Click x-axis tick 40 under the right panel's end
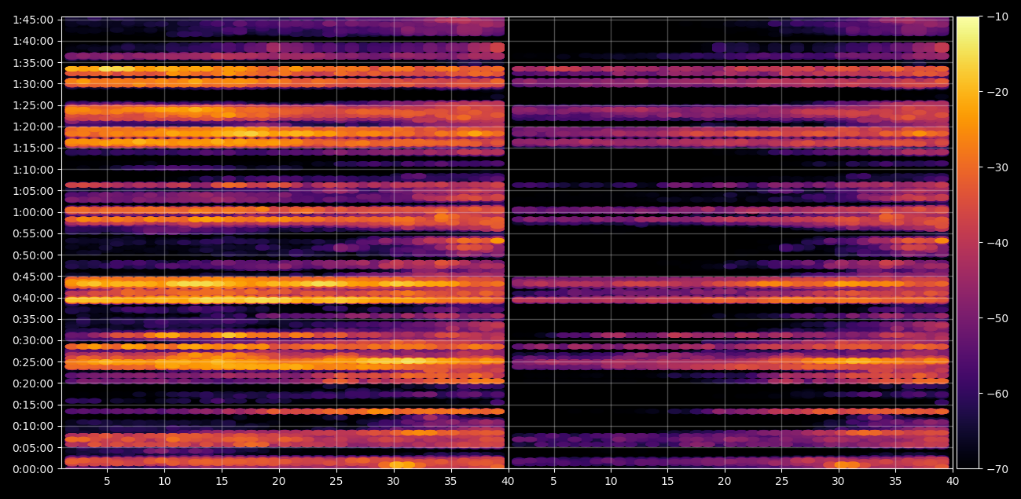This screenshot has width=1021, height=499. 953,481
